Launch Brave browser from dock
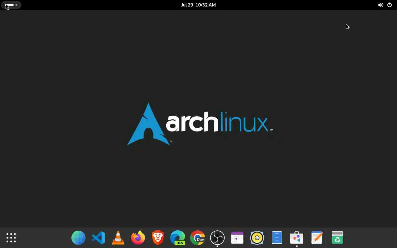397x248 pixels. [158, 238]
